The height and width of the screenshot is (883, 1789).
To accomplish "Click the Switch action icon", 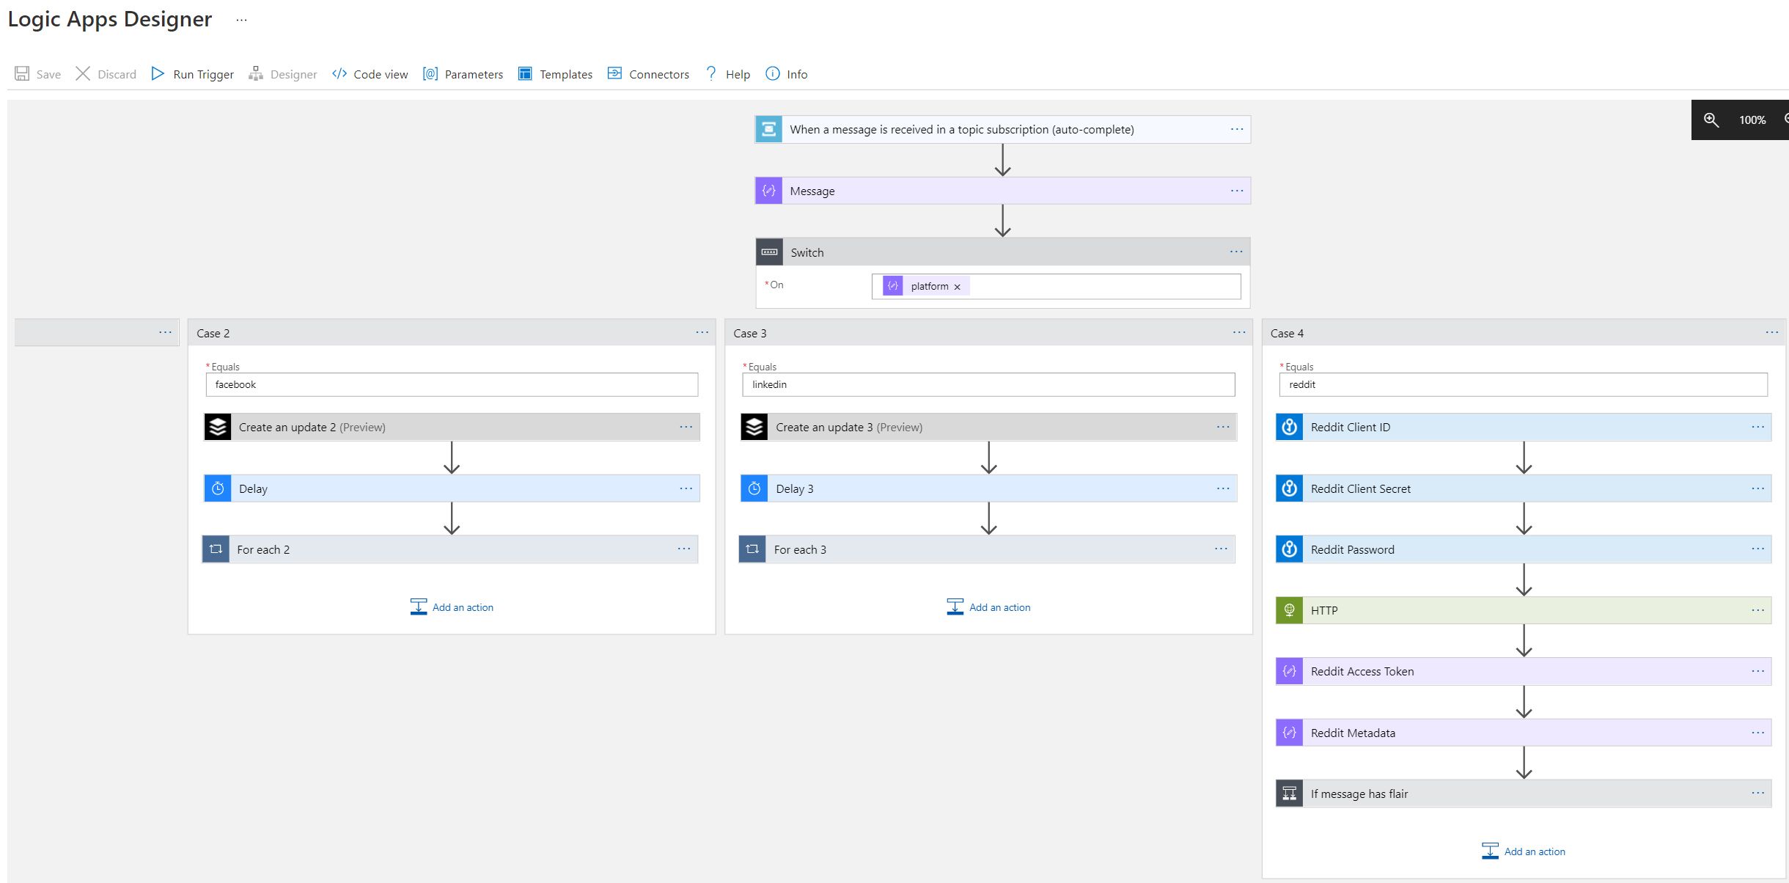I will tap(768, 252).
